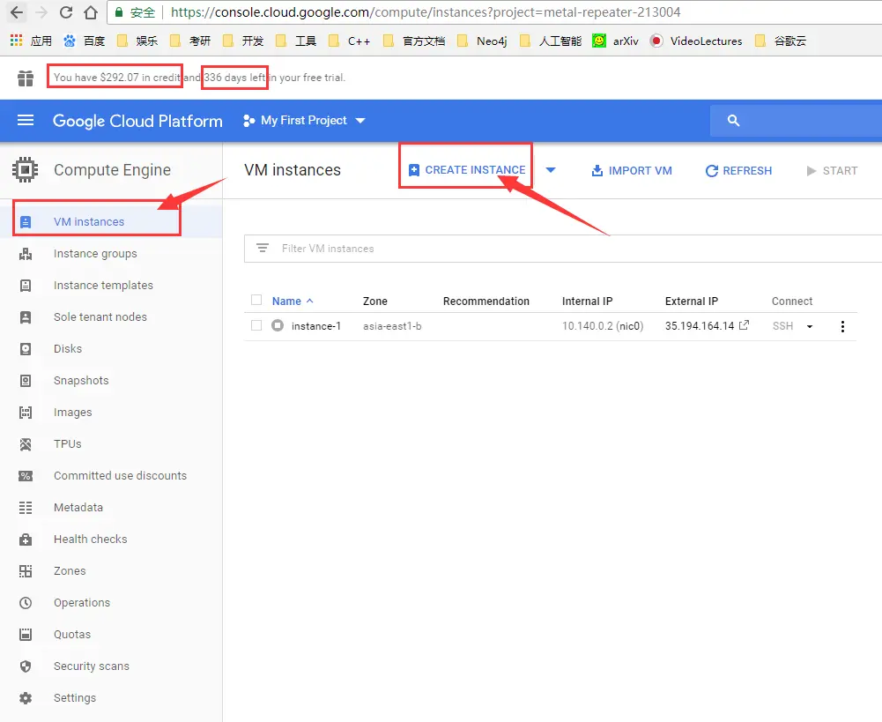This screenshot has width=882, height=722.
Task: Click the browser home icon
Action: [x=91, y=11]
